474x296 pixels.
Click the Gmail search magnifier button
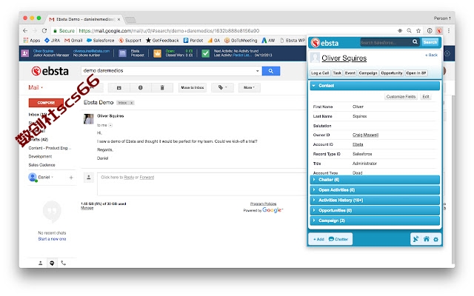pyautogui.click(x=271, y=71)
